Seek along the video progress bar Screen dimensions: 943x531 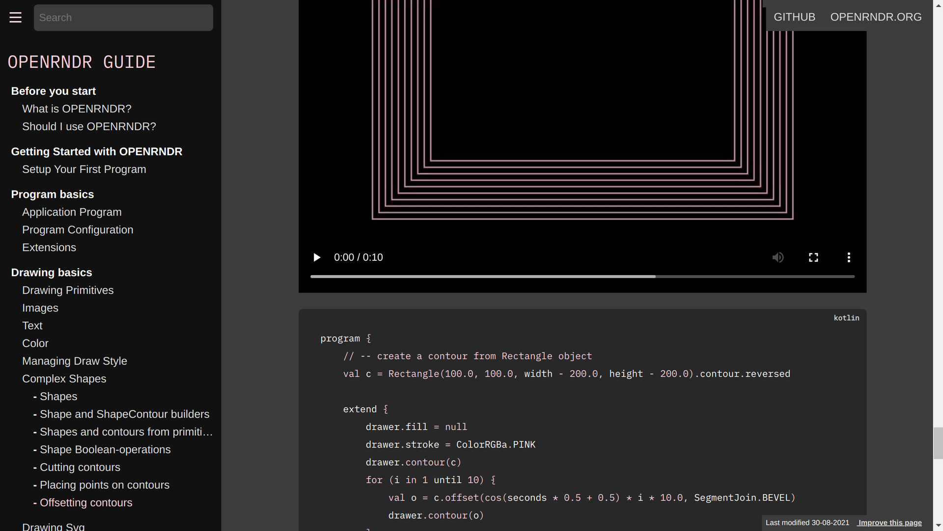coord(582,277)
